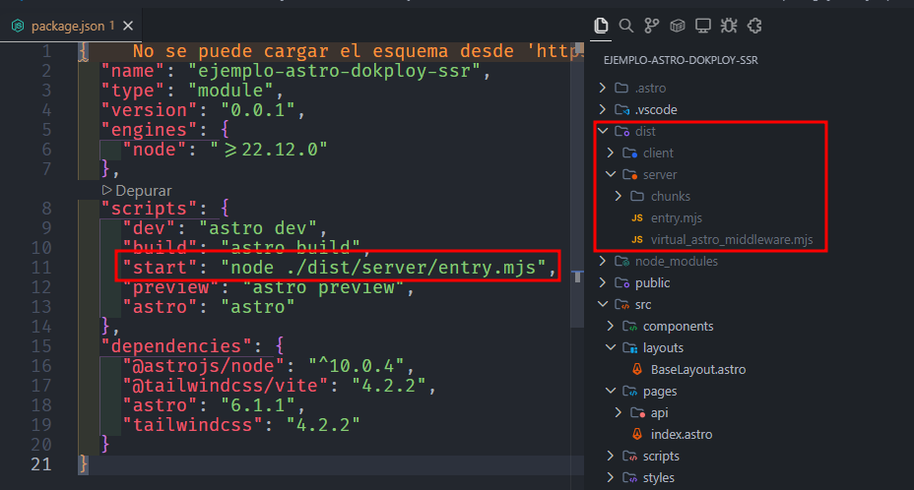Open the cube-shaped containers view icon
914x490 pixels.
pyautogui.click(x=678, y=26)
